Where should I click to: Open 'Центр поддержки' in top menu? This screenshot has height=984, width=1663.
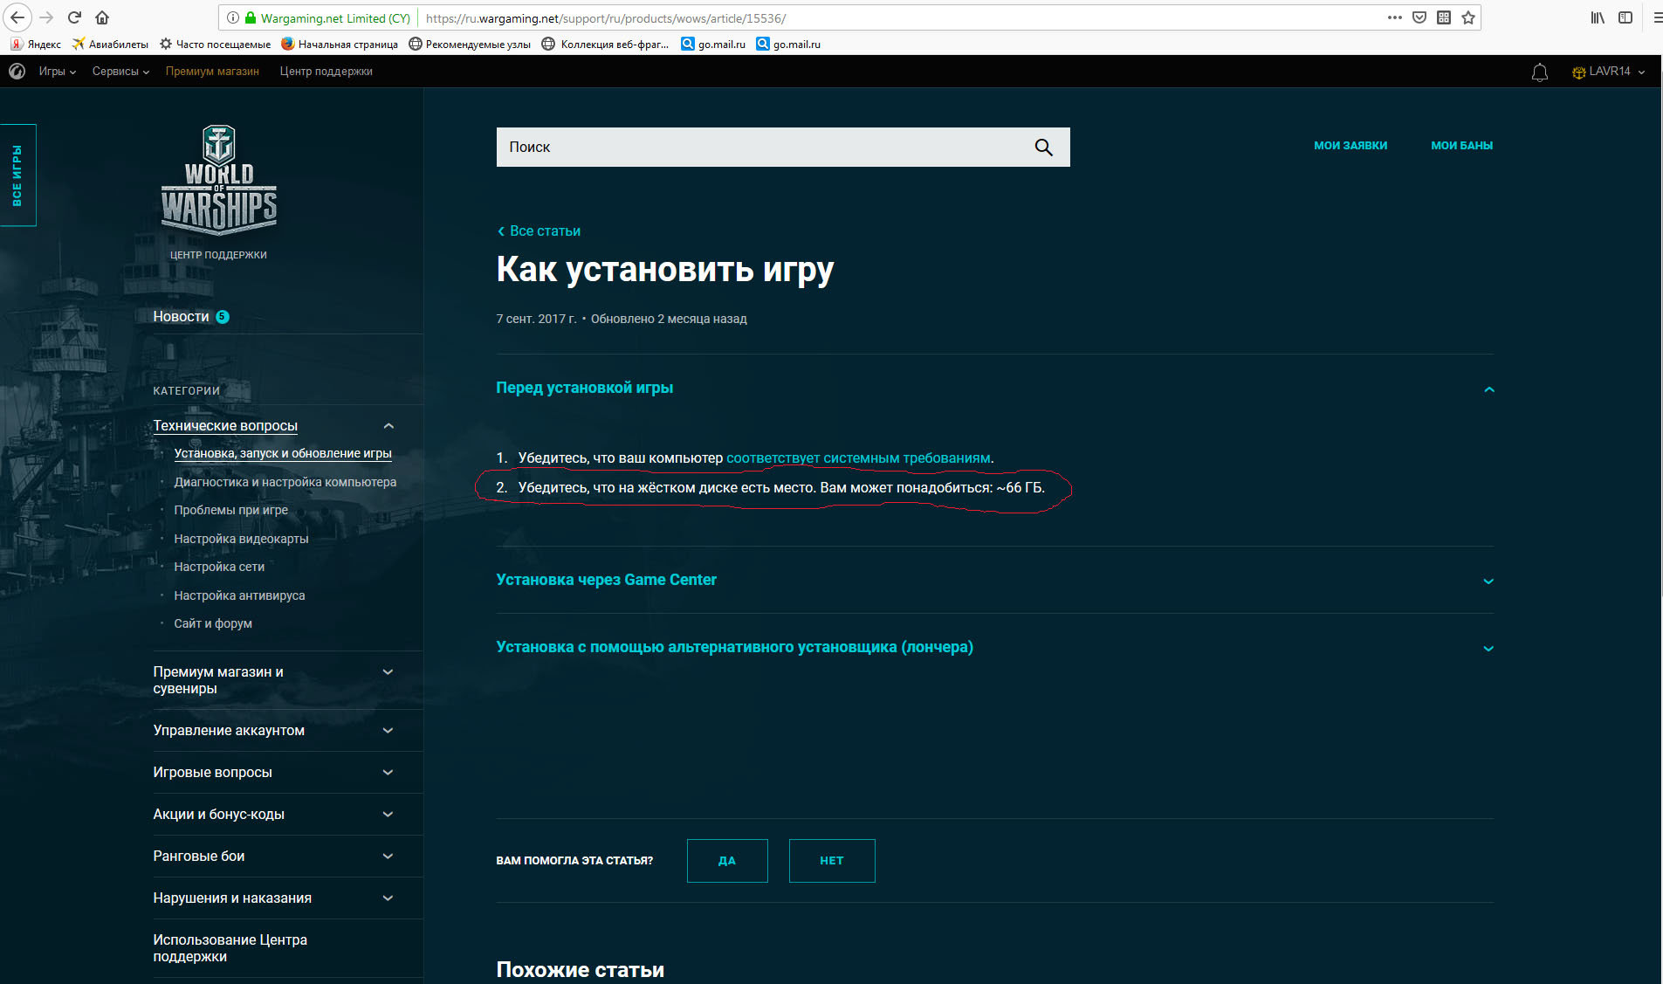pyautogui.click(x=326, y=72)
